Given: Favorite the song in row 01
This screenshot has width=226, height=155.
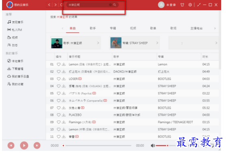Looking at the screenshot, I should click(x=58, y=64).
